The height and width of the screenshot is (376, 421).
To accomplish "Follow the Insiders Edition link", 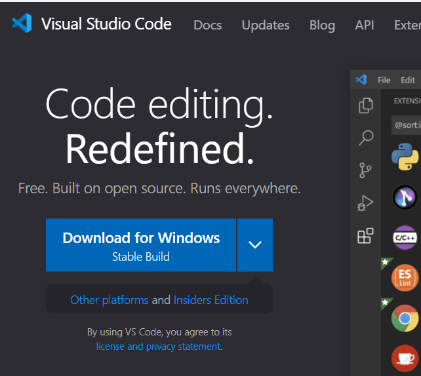I will coord(210,300).
